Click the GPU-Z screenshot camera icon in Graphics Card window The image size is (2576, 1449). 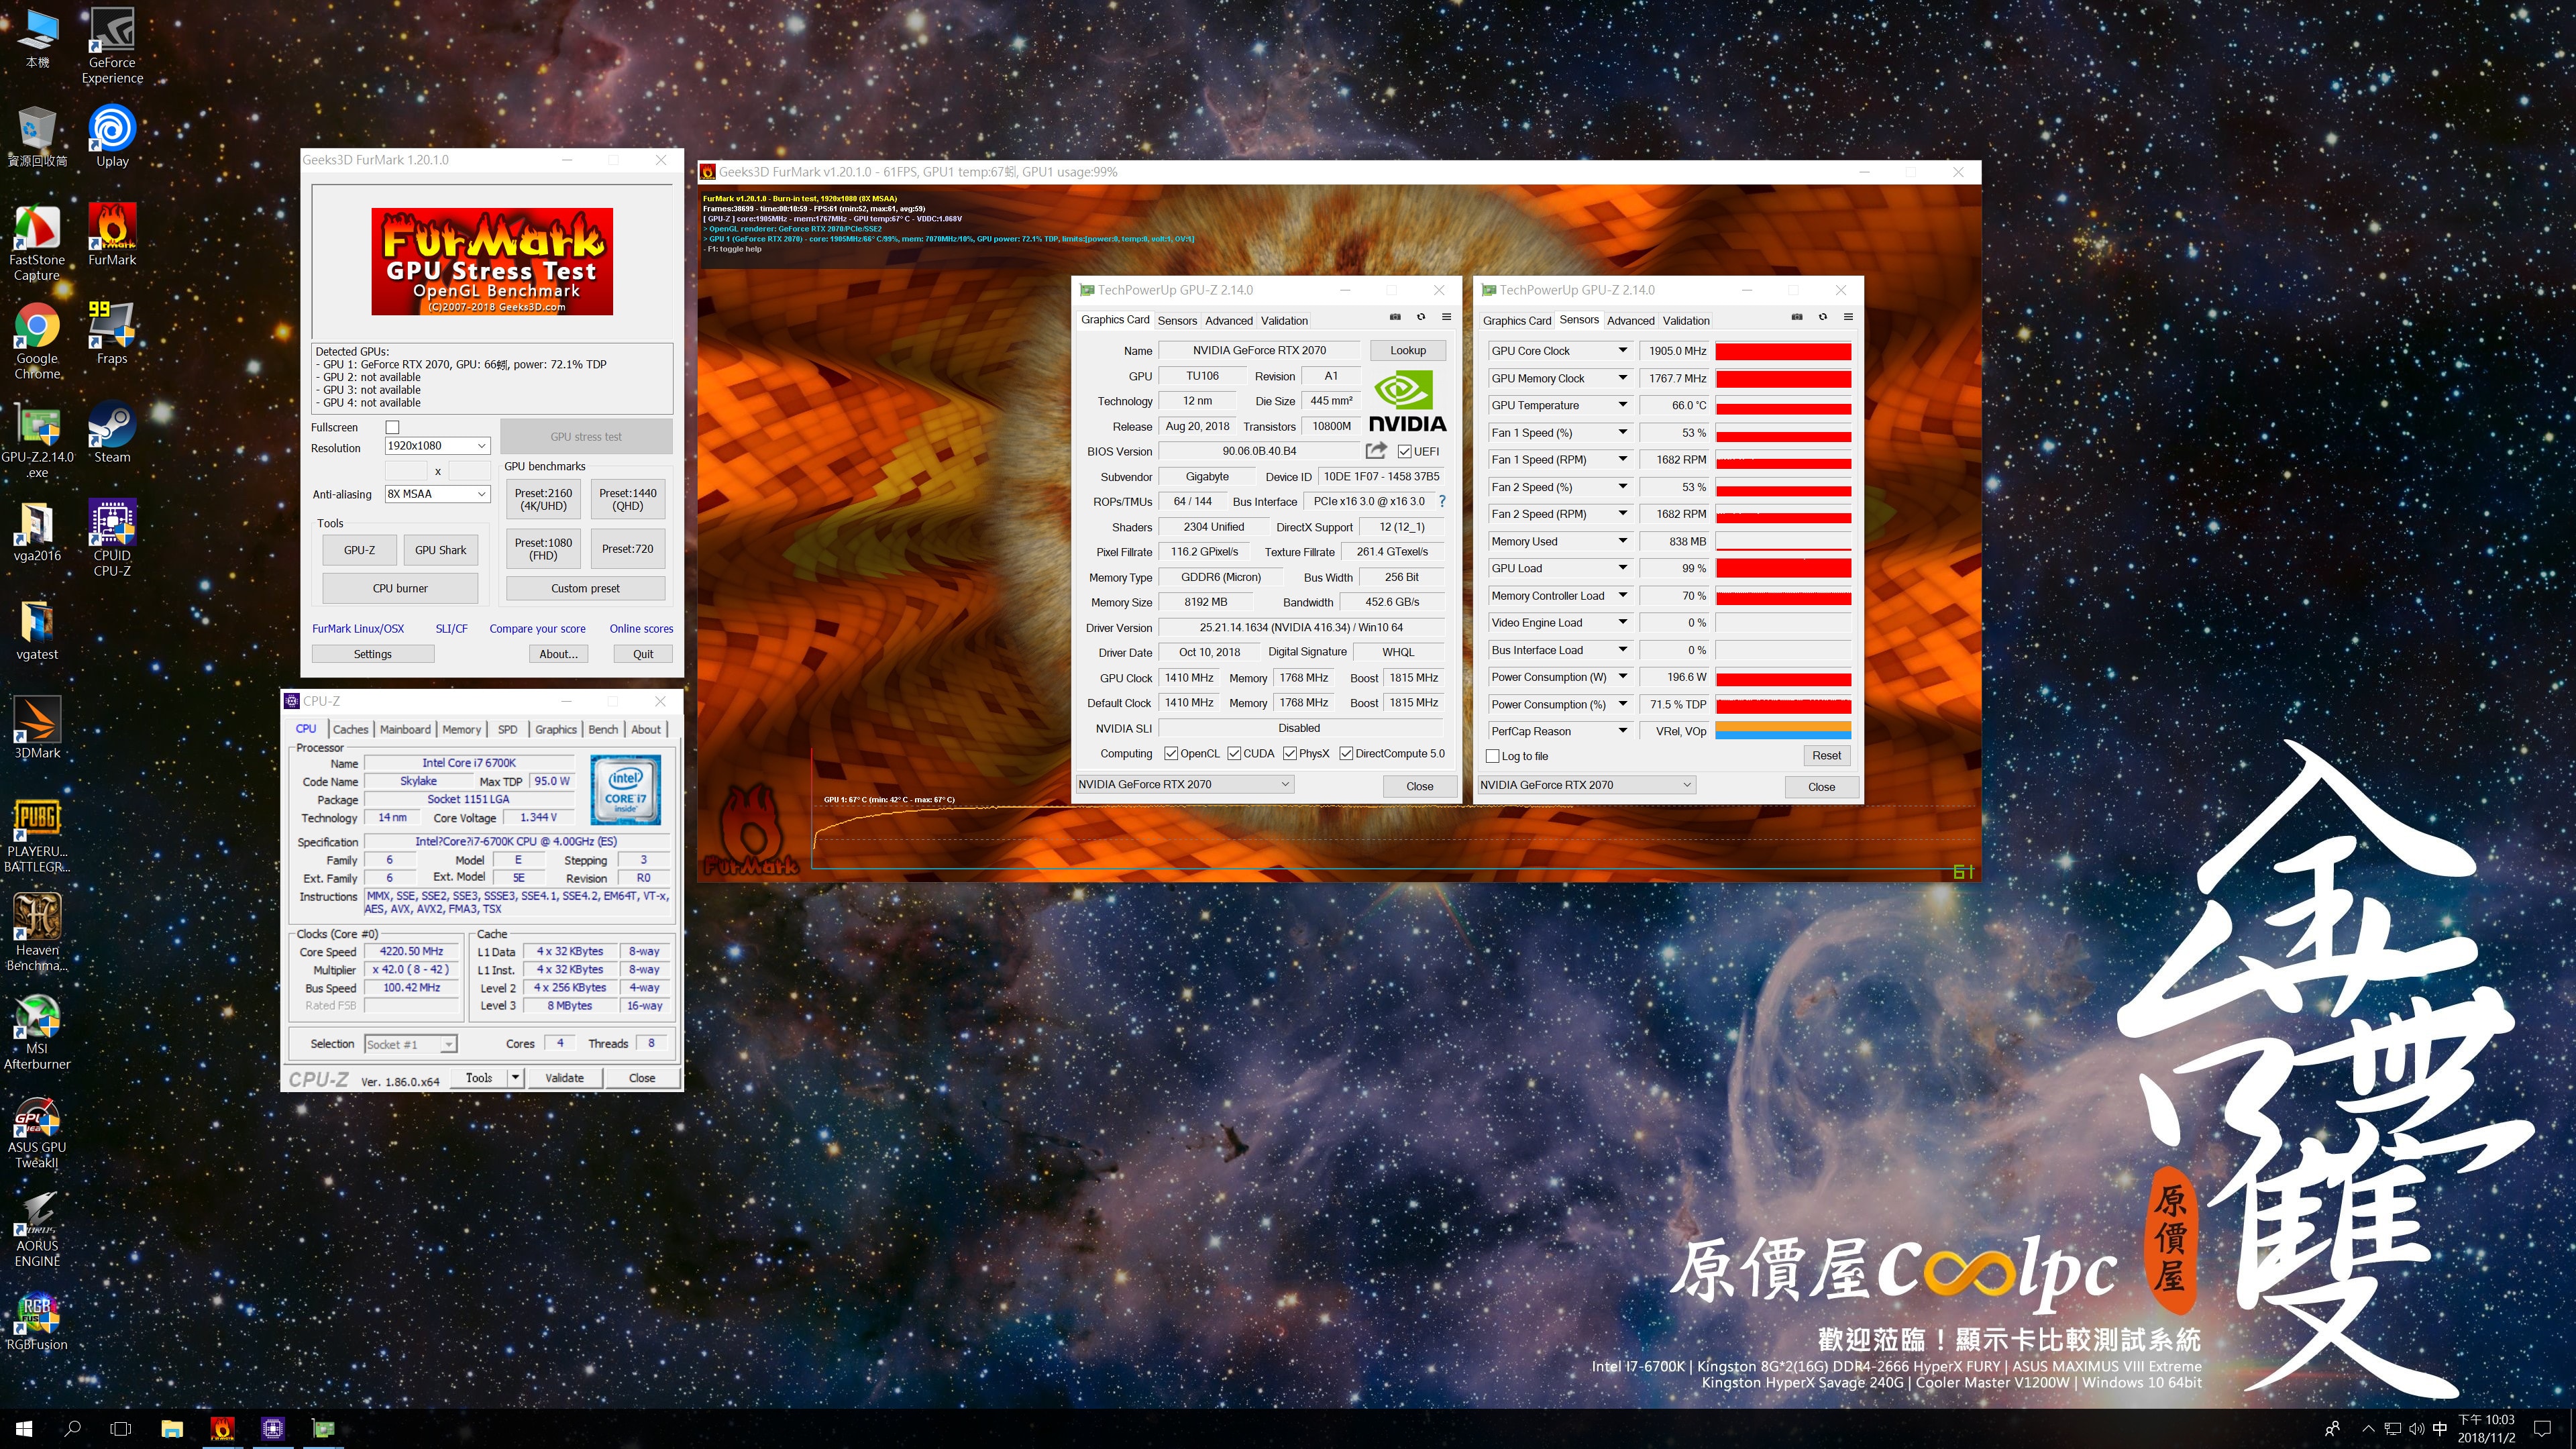(x=1395, y=317)
